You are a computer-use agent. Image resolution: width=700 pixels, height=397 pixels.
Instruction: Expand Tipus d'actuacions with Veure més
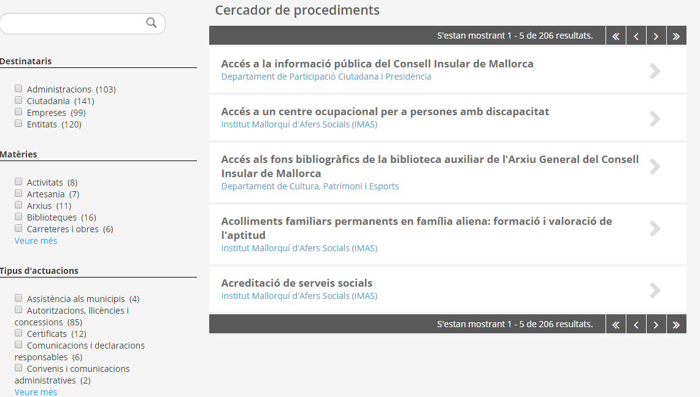pyautogui.click(x=36, y=392)
